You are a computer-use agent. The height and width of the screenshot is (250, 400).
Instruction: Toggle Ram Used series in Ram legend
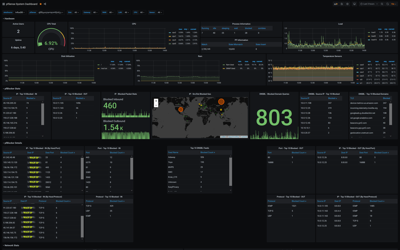coord(230,65)
